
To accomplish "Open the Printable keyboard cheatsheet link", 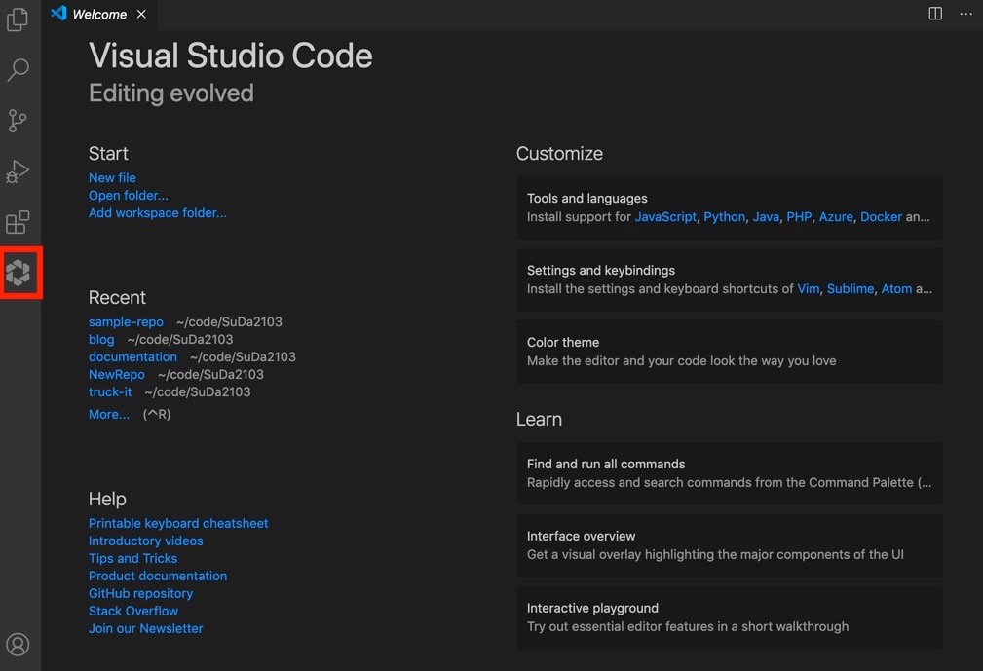I will 178,523.
